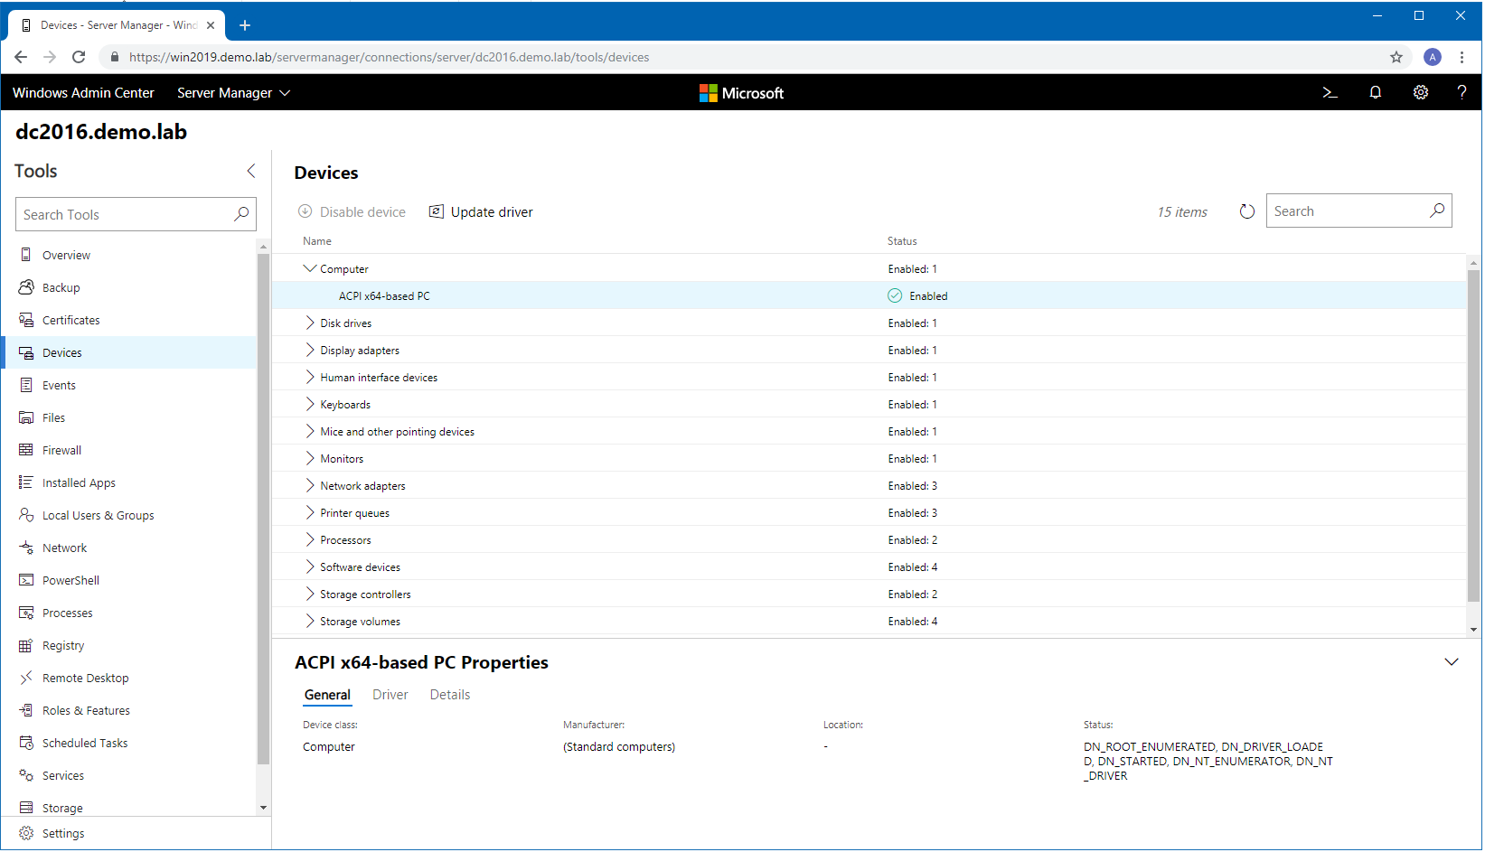Click the Search Tools input field
The image size is (1485, 852).
(x=125, y=214)
